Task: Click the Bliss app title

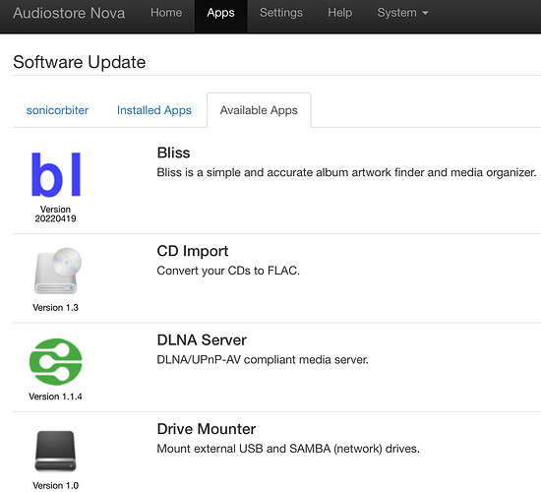Action: [173, 153]
